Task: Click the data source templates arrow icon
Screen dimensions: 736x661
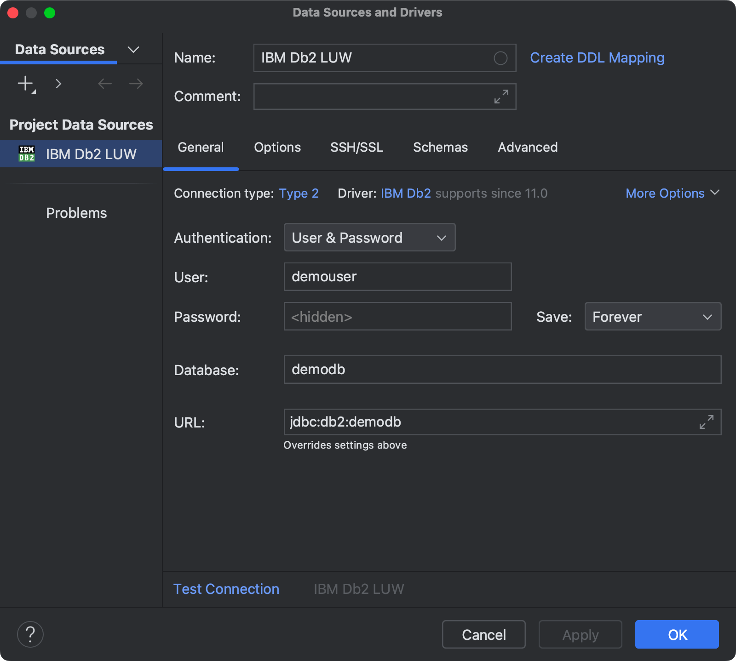Action: [x=58, y=84]
